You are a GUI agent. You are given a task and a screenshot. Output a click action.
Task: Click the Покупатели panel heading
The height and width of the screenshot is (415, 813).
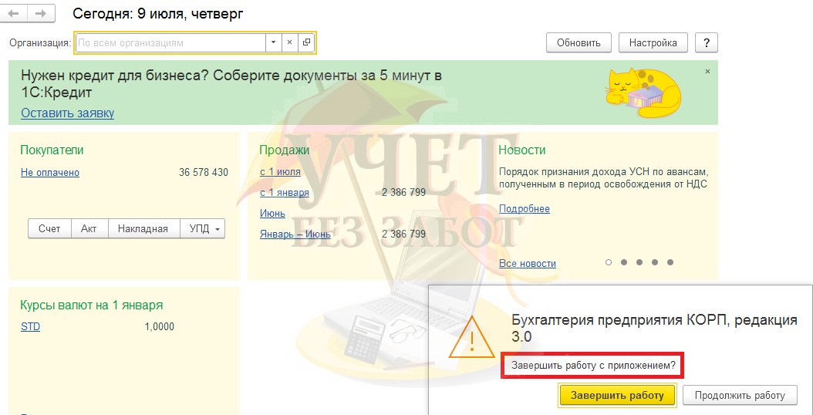coord(52,150)
